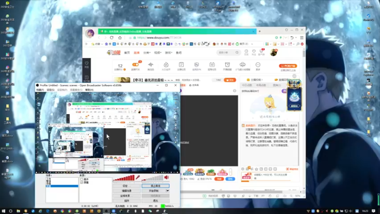Expand dropdown beside browser undo arrow
Screen dimensions: 380x214
[296, 38]
